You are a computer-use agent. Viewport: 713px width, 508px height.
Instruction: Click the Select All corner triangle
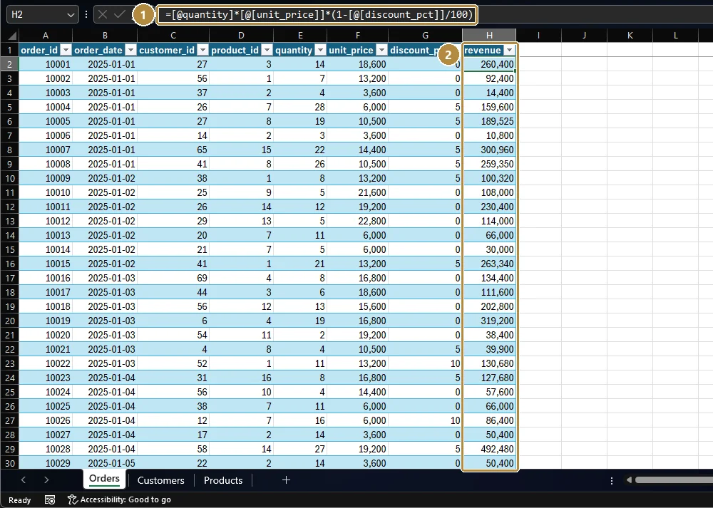(12, 36)
